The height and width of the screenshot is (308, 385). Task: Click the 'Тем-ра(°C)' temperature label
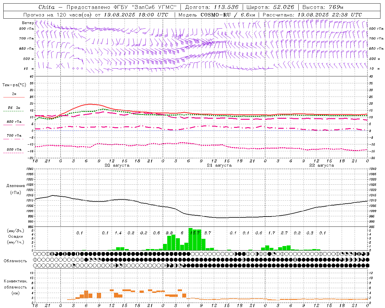coord(14,85)
